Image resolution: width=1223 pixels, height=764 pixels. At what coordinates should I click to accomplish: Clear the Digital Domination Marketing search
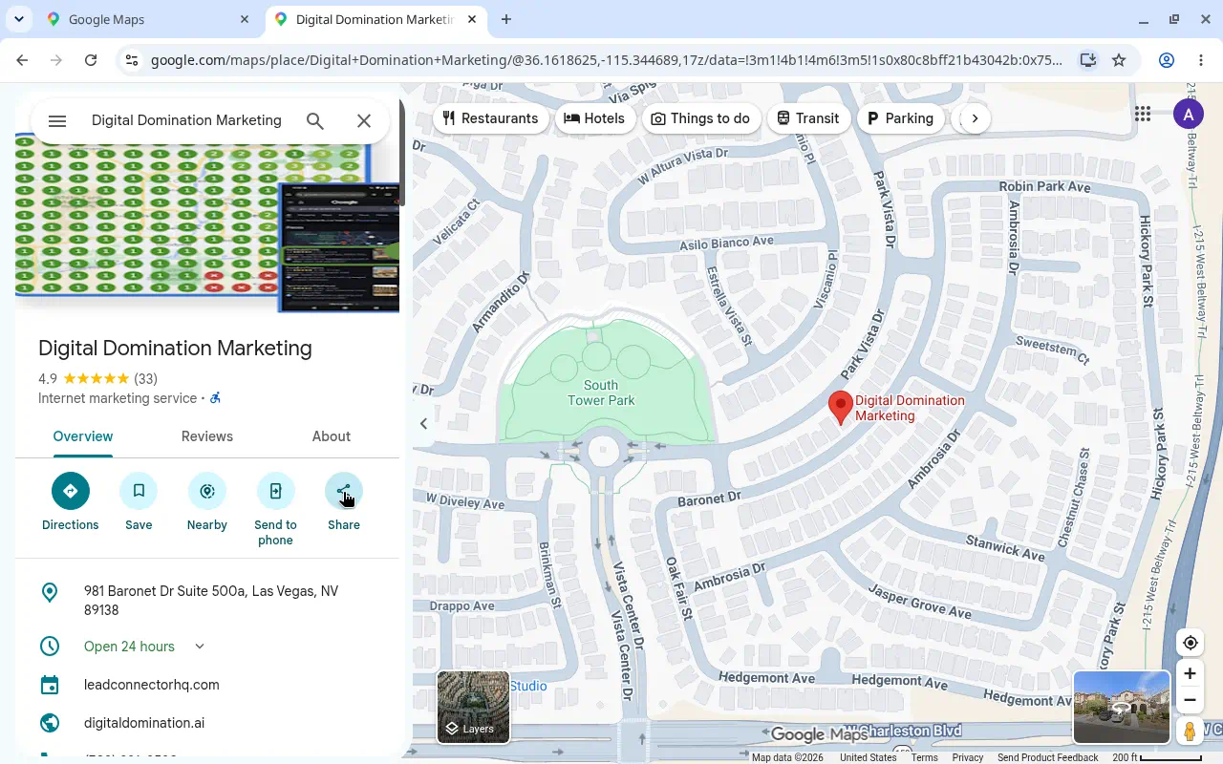(364, 121)
